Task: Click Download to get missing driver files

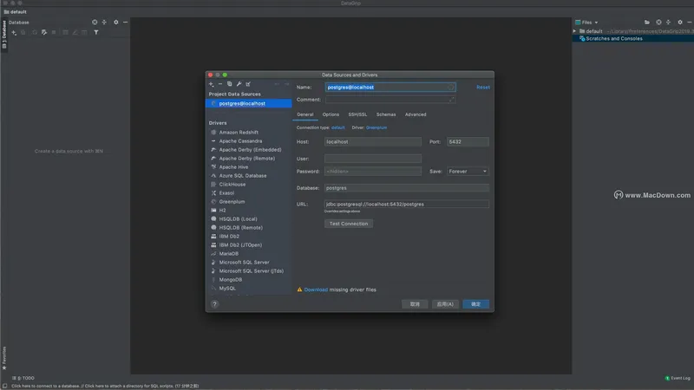Action: click(316, 290)
